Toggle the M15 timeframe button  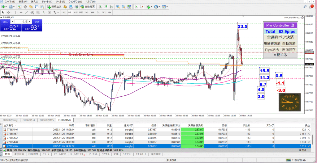coord(75,12)
